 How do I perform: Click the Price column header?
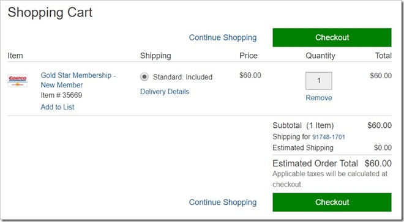249,56
